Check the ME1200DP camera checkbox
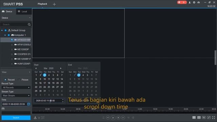Image resolution: width=217 pixels, height=122 pixels. 12,49
